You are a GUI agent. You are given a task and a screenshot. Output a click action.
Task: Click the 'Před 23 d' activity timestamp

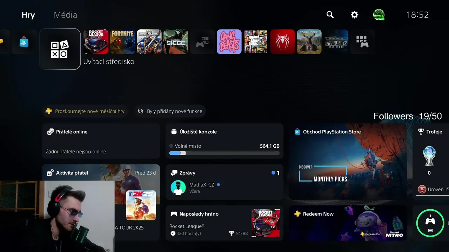[145, 173]
